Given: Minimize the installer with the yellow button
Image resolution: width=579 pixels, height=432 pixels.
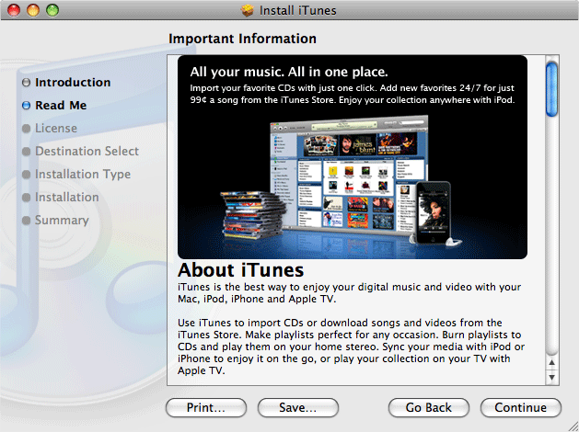Looking at the screenshot, I should pyautogui.click(x=33, y=10).
